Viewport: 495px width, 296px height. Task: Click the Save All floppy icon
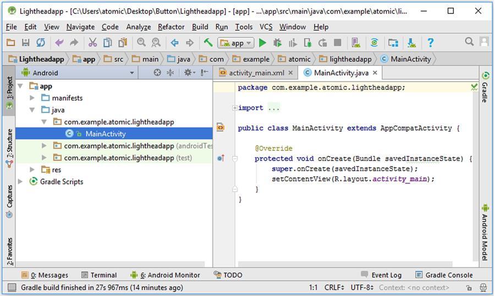25,42
